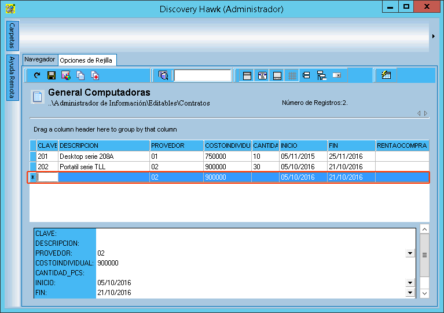Click the copy records icon
Image resolution: width=444 pixels, height=313 pixels.
80,75
